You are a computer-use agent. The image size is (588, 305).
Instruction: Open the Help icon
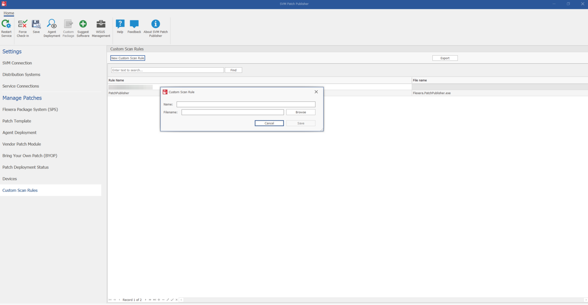(120, 24)
